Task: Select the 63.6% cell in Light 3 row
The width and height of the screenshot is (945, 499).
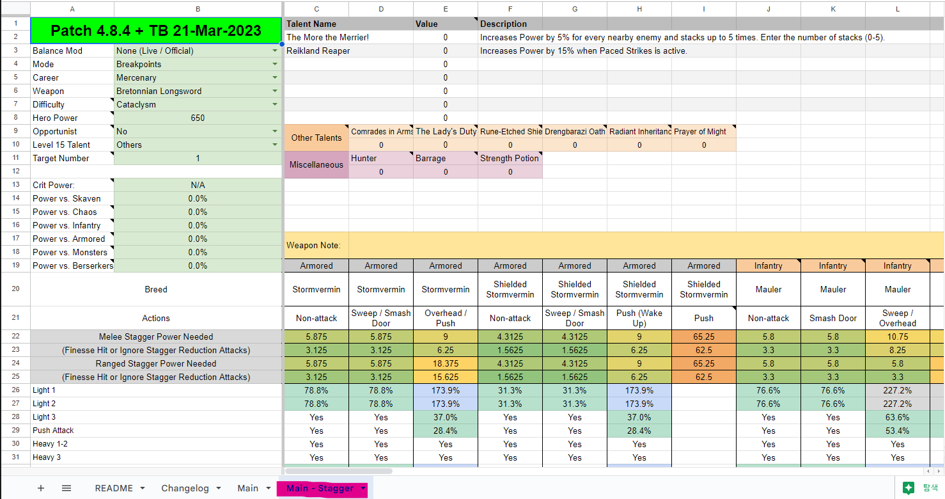Action: coord(898,417)
